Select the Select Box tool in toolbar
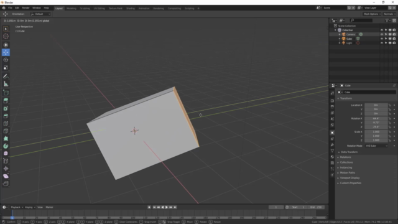398x224 pixels. coord(6,29)
